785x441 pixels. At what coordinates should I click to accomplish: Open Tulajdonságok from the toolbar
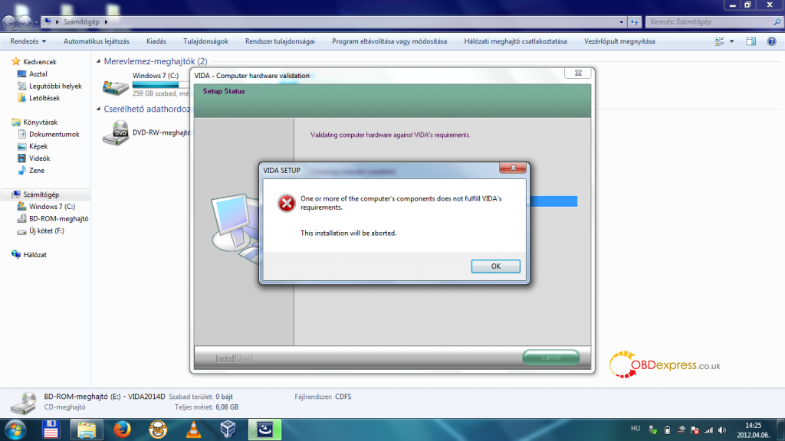coord(205,41)
